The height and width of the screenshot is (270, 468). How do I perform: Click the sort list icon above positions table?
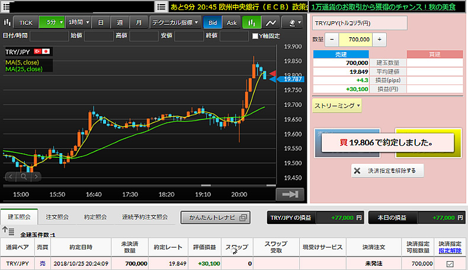pos(8,230)
